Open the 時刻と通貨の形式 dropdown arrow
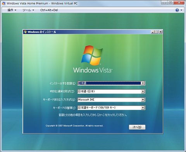 tap(143, 91)
